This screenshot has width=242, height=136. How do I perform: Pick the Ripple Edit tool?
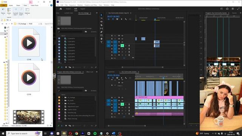pos(101,22)
